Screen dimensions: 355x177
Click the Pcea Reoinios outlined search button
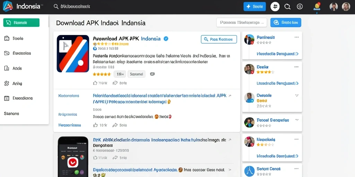tap(219, 39)
